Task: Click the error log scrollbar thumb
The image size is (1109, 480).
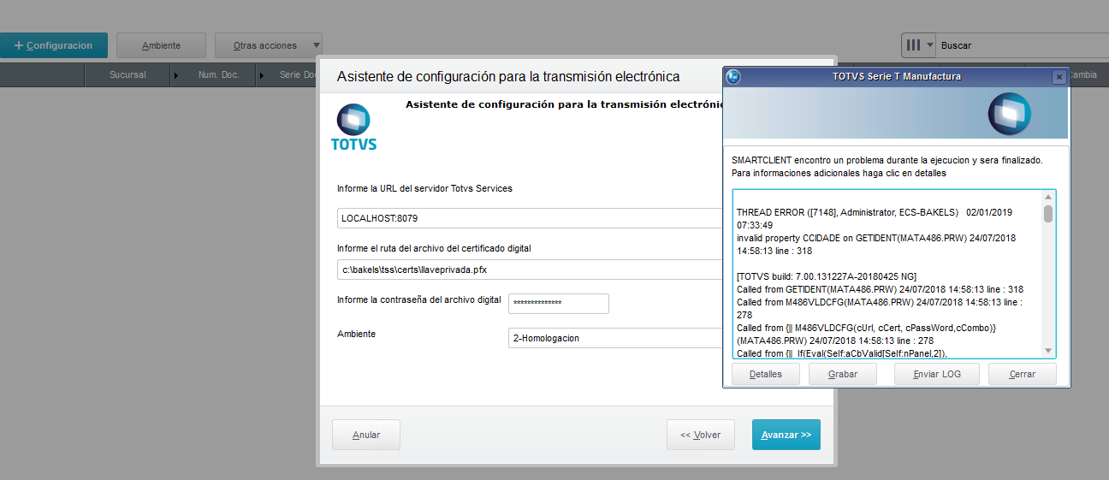Action: click(x=1048, y=214)
